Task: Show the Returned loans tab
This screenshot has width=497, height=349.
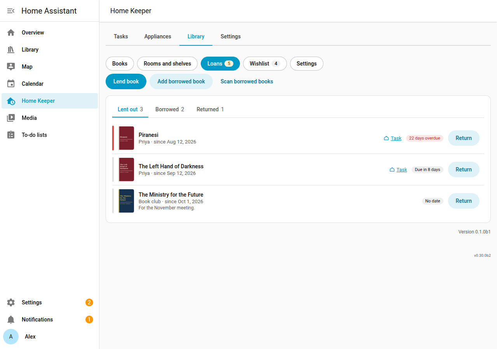Action: 210,109
